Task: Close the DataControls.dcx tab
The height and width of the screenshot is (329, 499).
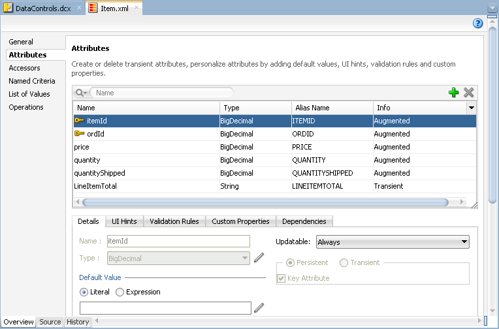Action: [79, 8]
